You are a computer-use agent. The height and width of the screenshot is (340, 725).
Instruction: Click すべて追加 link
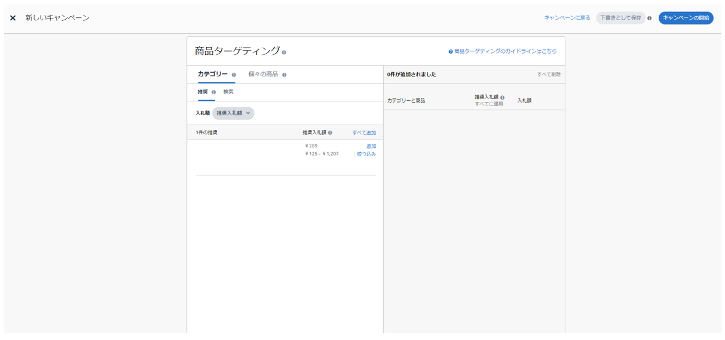click(364, 133)
